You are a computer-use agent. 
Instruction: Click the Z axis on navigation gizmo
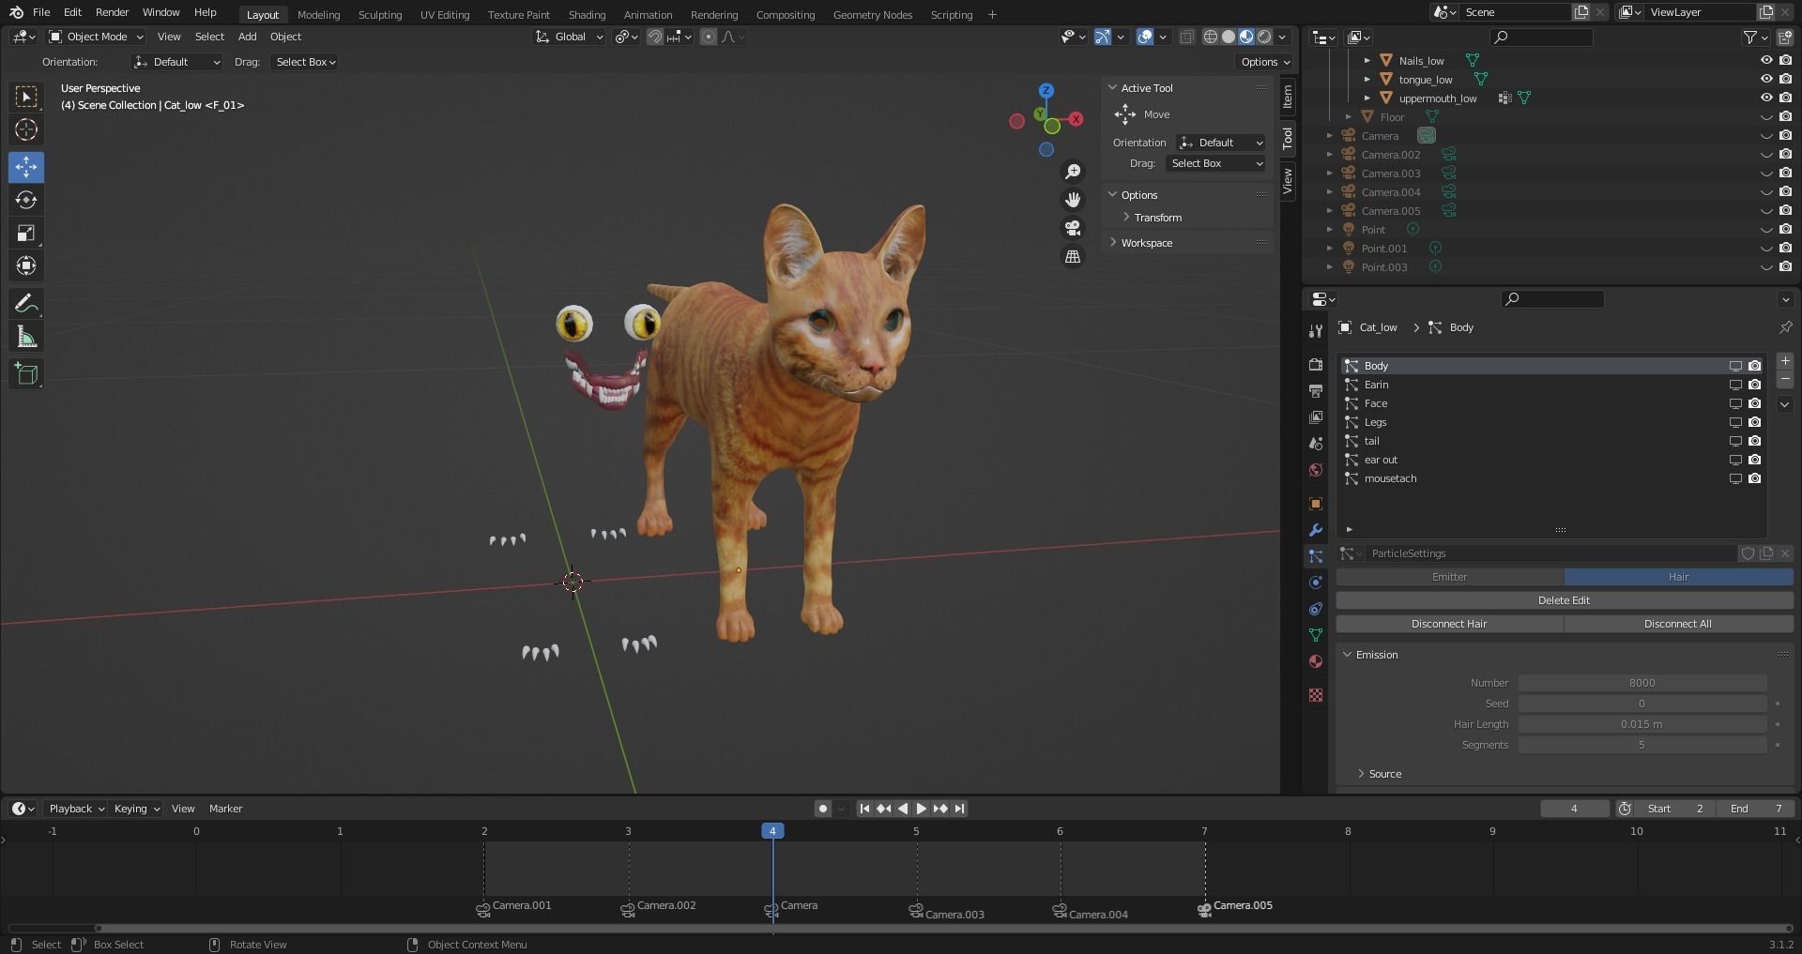1046,91
